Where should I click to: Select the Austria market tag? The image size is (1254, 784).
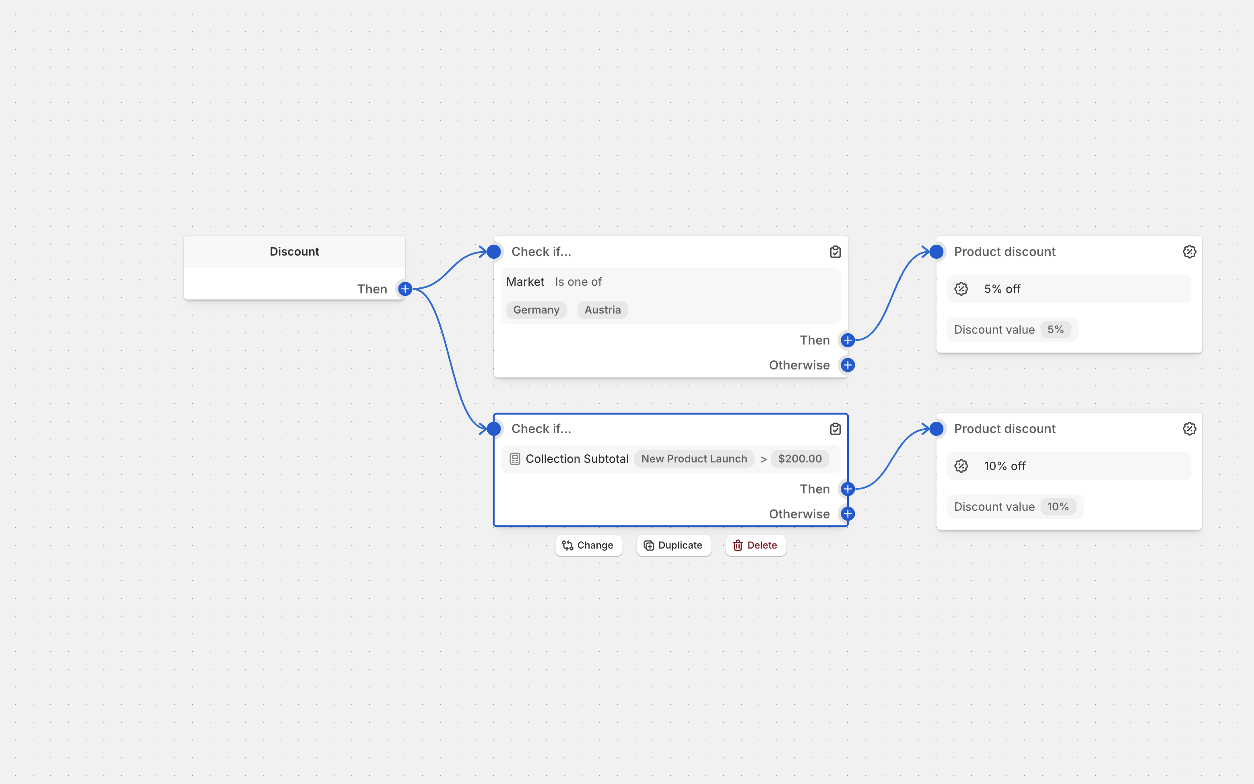[602, 310]
